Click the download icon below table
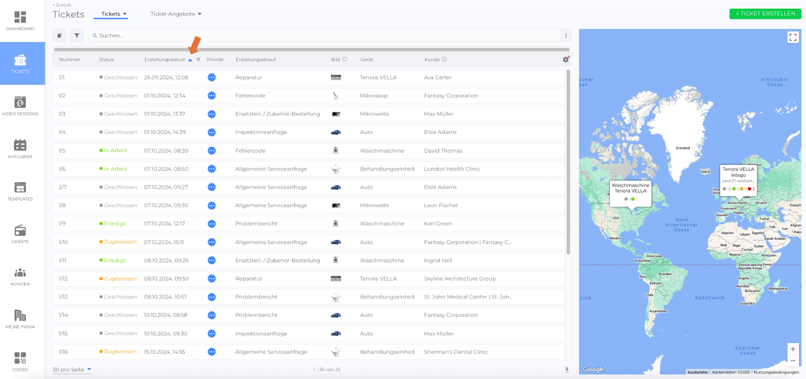Viewport: 806px width, 379px height. tap(566, 370)
